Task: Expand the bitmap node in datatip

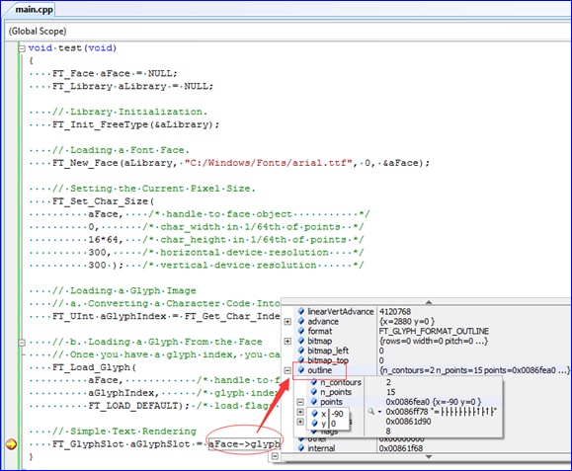Action: point(287,342)
